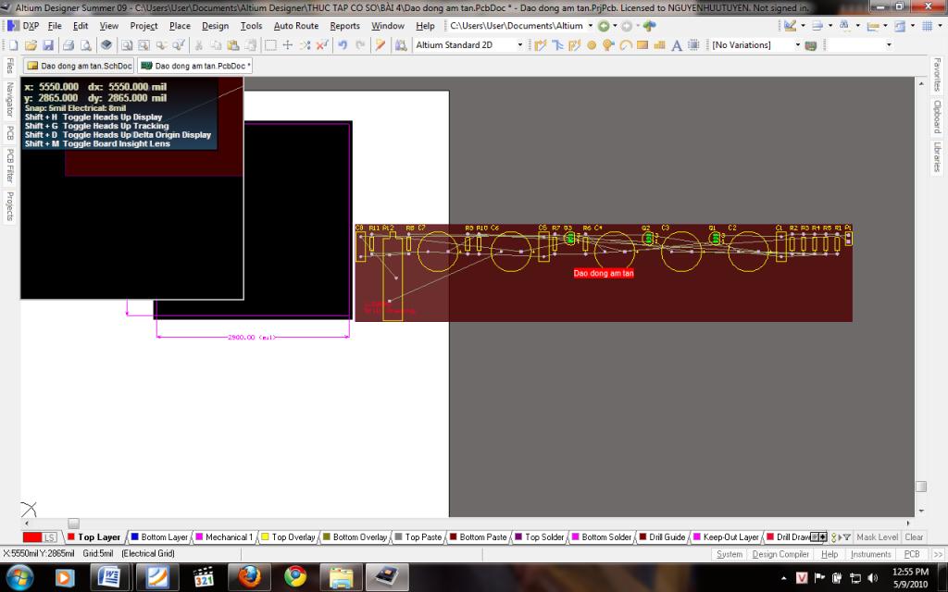Select the Interactive Routing tool
Image resolution: width=948 pixels, height=592 pixels.
[541, 44]
